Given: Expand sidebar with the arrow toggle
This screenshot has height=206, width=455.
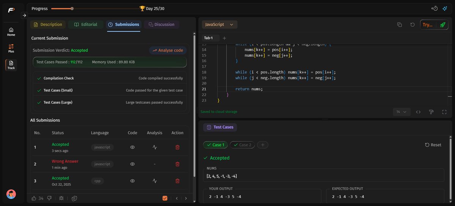Looking at the screenshot, I should tap(24, 16).
